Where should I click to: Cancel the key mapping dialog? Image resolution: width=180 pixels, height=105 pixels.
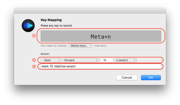[x=127, y=78]
